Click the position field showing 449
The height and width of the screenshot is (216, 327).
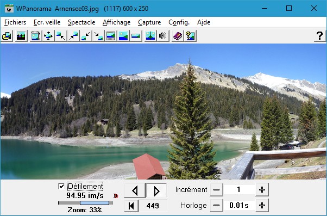pyautogui.click(x=153, y=206)
